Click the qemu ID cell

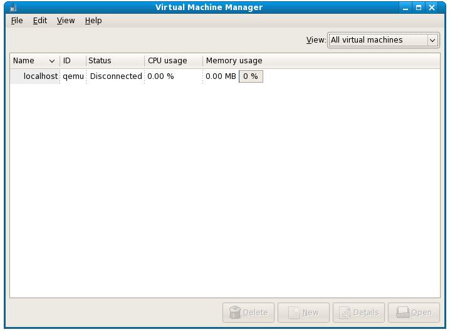(x=73, y=76)
